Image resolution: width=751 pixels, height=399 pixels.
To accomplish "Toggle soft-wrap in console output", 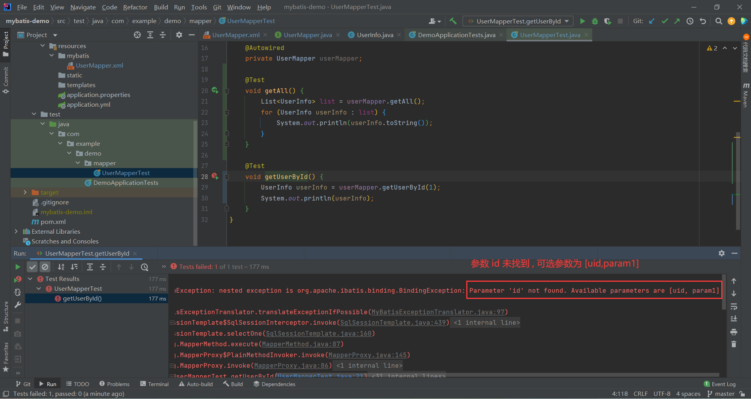I will pyautogui.click(x=734, y=306).
